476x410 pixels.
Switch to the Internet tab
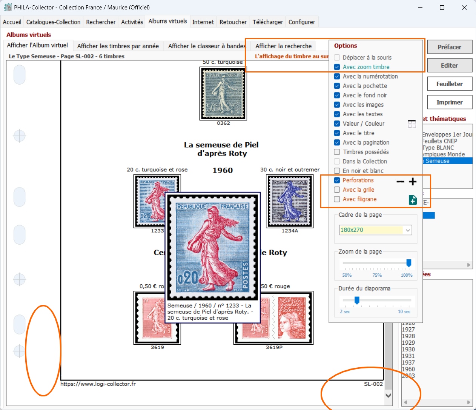point(203,22)
